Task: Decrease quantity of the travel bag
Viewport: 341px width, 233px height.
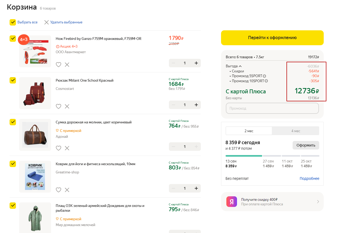Action: point(173,147)
